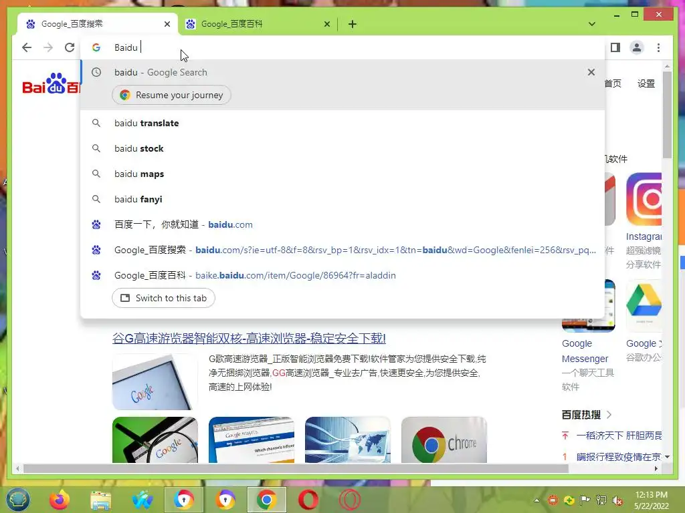
Task: Click the muted volume tray icon
Action: (617, 500)
